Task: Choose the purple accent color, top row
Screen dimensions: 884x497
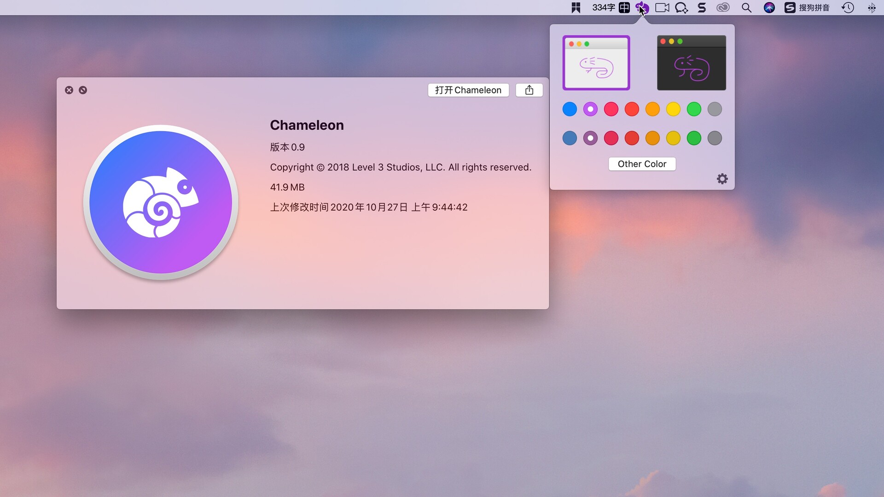Action: coord(590,110)
